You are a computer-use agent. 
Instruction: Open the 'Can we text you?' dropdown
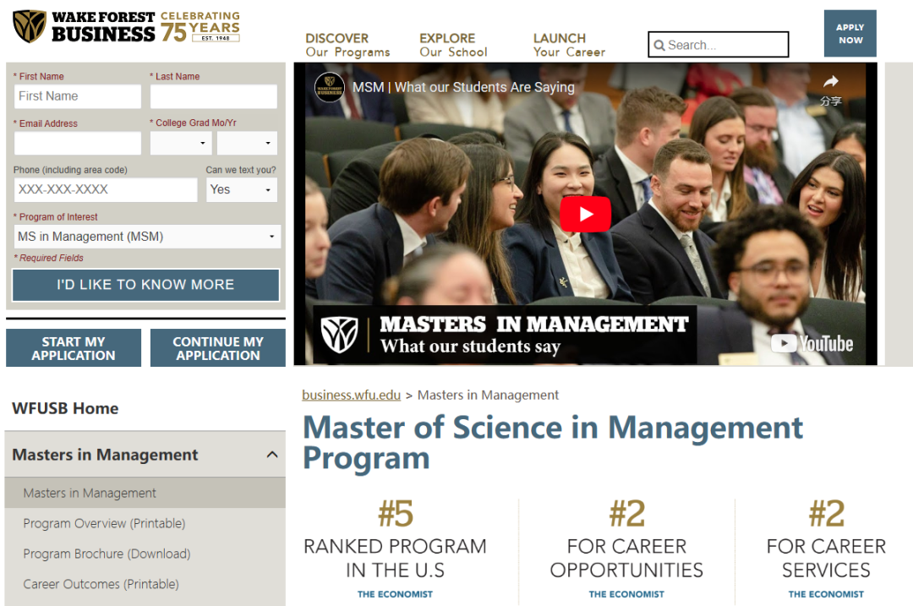click(x=242, y=189)
